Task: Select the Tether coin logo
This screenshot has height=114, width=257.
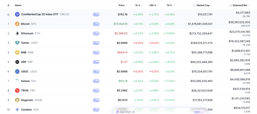Action: pos(17,43)
